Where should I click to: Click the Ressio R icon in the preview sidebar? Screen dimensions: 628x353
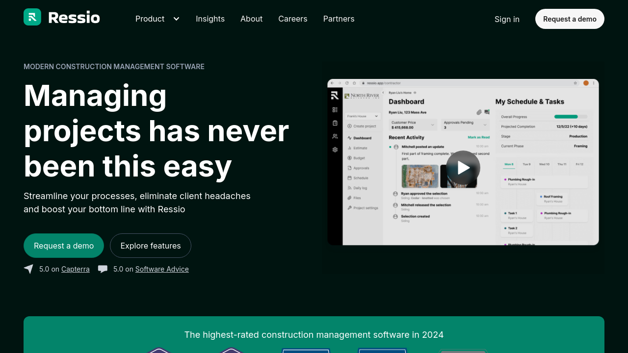click(335, 96)
